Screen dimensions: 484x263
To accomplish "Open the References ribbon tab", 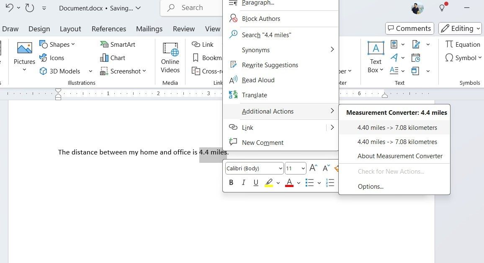I will [109, 29].
